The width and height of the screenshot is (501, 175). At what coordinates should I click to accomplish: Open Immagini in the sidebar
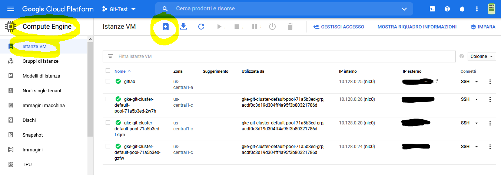[x=44, y=150]
